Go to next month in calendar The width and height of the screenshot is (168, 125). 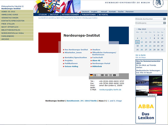coord(164,29)
